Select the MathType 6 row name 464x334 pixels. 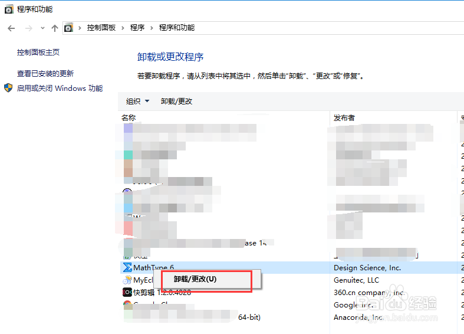coord(153,268)
